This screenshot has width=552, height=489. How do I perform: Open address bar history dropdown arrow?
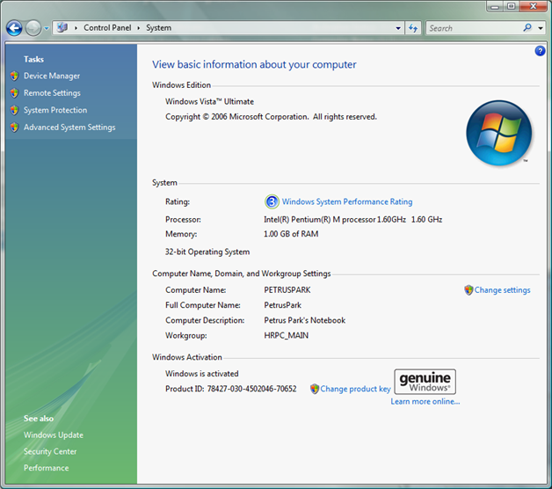click(x=398, y=28)
